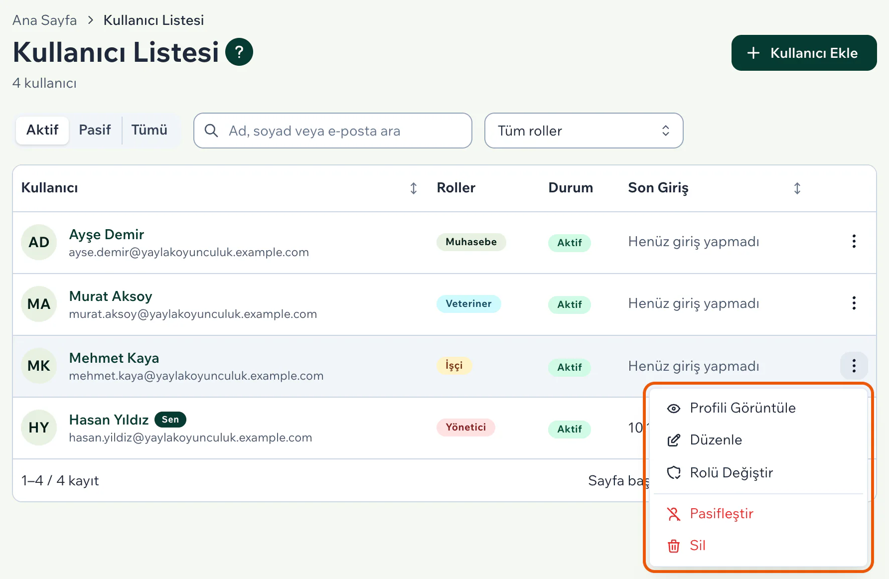
Task: Sort by Son Giriş column arrows
Action: click(x=797, y=188)
